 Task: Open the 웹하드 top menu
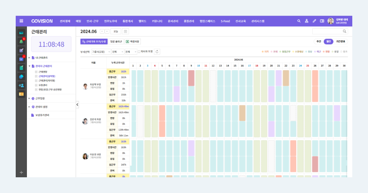[x=142, y=21]
